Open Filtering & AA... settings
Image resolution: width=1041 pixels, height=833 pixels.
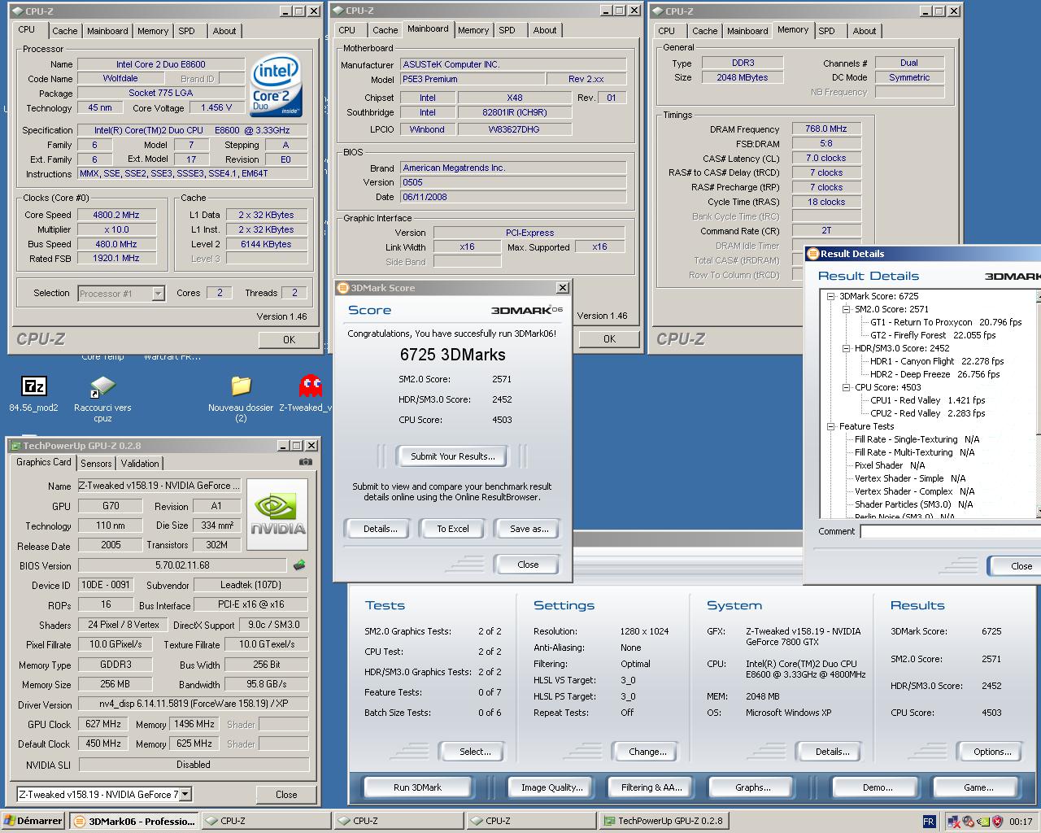(651, 787)
